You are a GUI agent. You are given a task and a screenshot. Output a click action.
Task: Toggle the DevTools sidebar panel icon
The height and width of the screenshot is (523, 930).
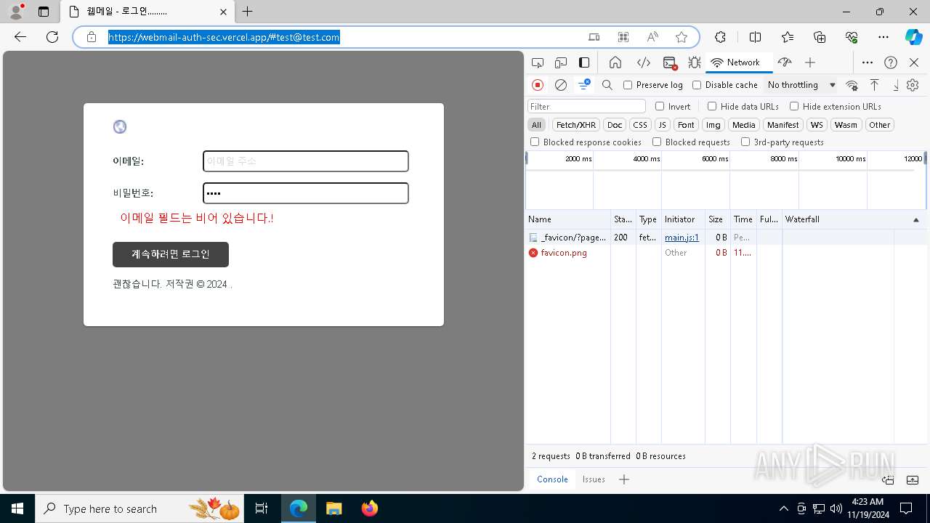[584, 62]
